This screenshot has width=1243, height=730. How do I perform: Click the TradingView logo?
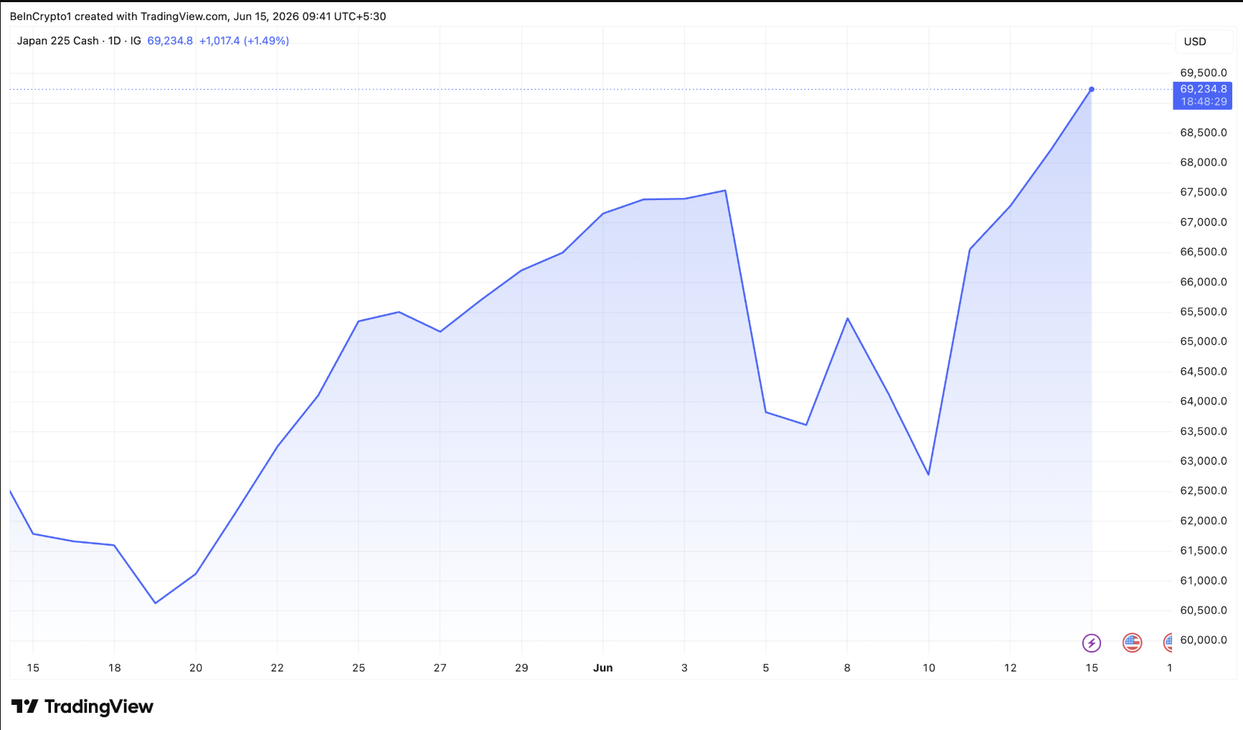(x=82, y=706)
